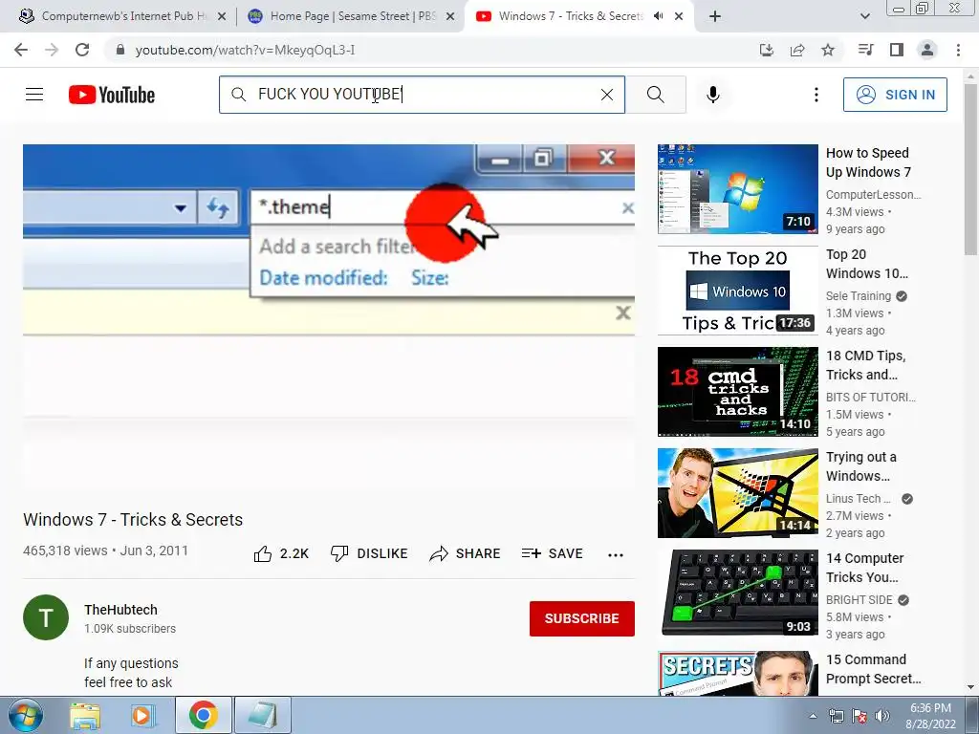
Task: Open TheHubtech channel name link
Action: (x=121, y=610)
